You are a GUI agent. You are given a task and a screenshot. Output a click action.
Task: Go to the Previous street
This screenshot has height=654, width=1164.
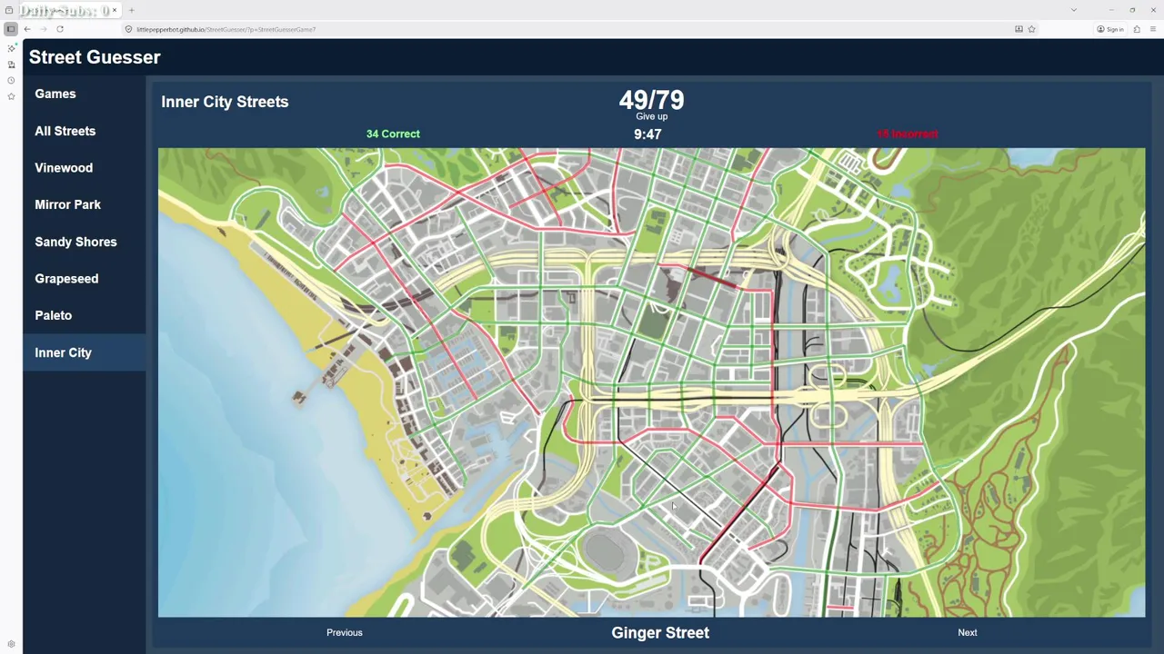(344, 632)
